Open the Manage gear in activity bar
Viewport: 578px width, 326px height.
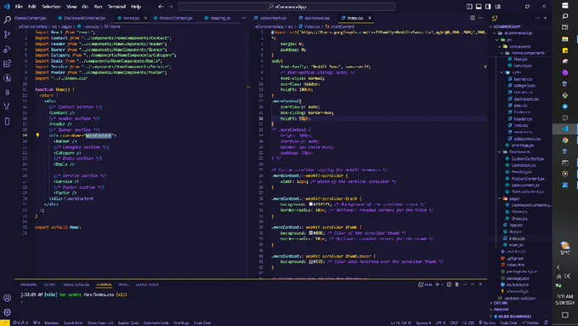[x=7, y=312]
